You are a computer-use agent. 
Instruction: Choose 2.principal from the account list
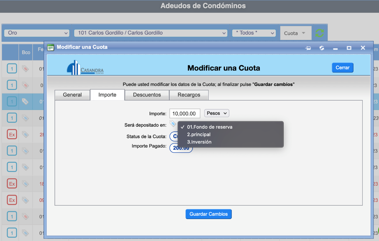[x=198, y=135]
